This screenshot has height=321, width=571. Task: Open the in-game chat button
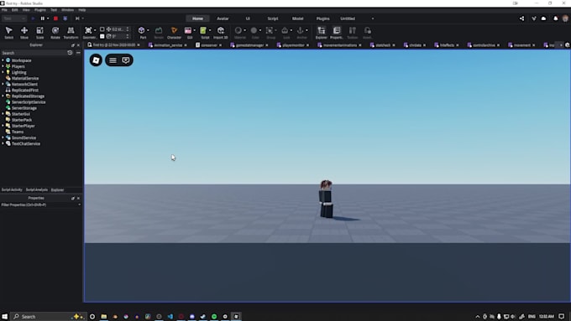[x=126, y=60]
